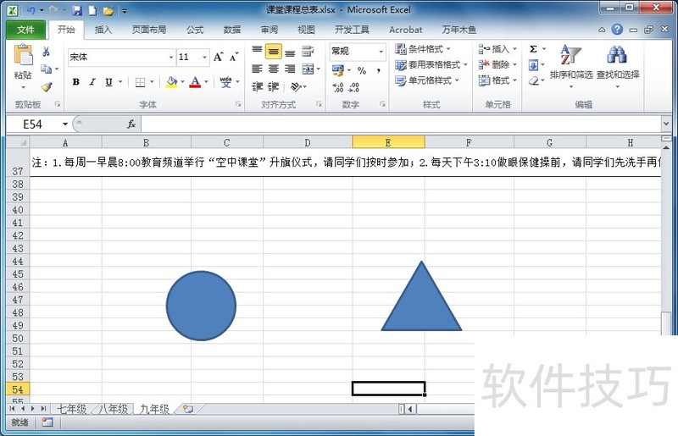
Task: Click Merge and Center icon
Action: pyautogui.click(x=308, y=69)
